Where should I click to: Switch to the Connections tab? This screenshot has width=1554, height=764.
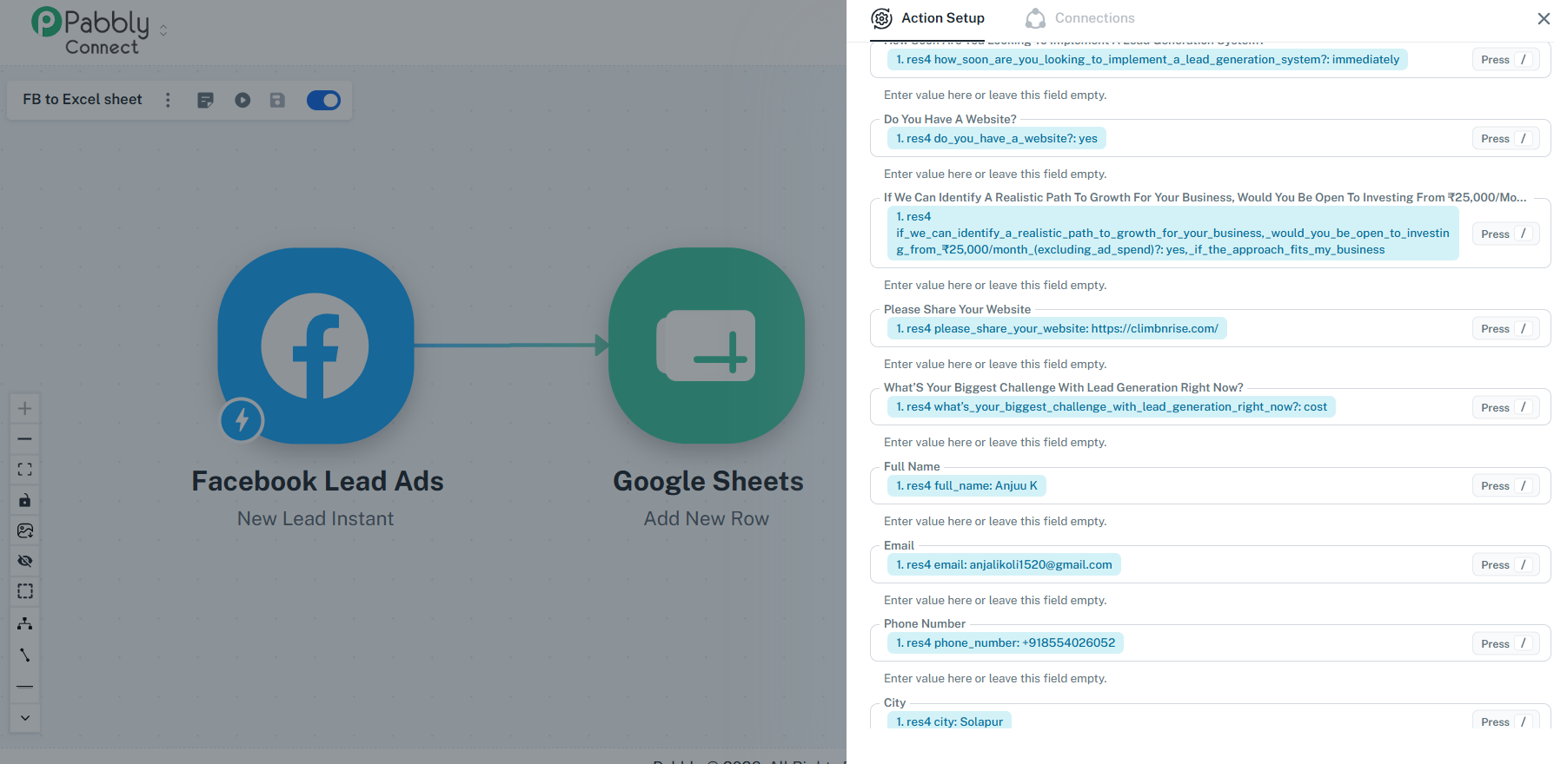[1080, 18]
